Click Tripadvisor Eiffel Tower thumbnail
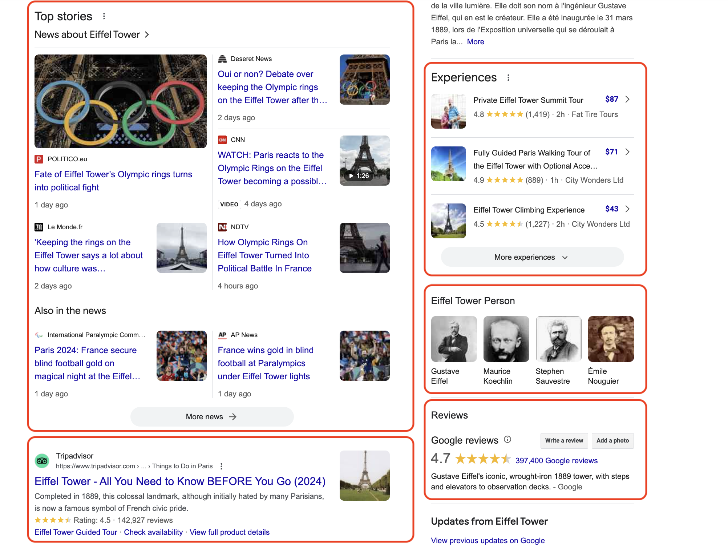Screen dimensions: 728x545 (364, 476)
